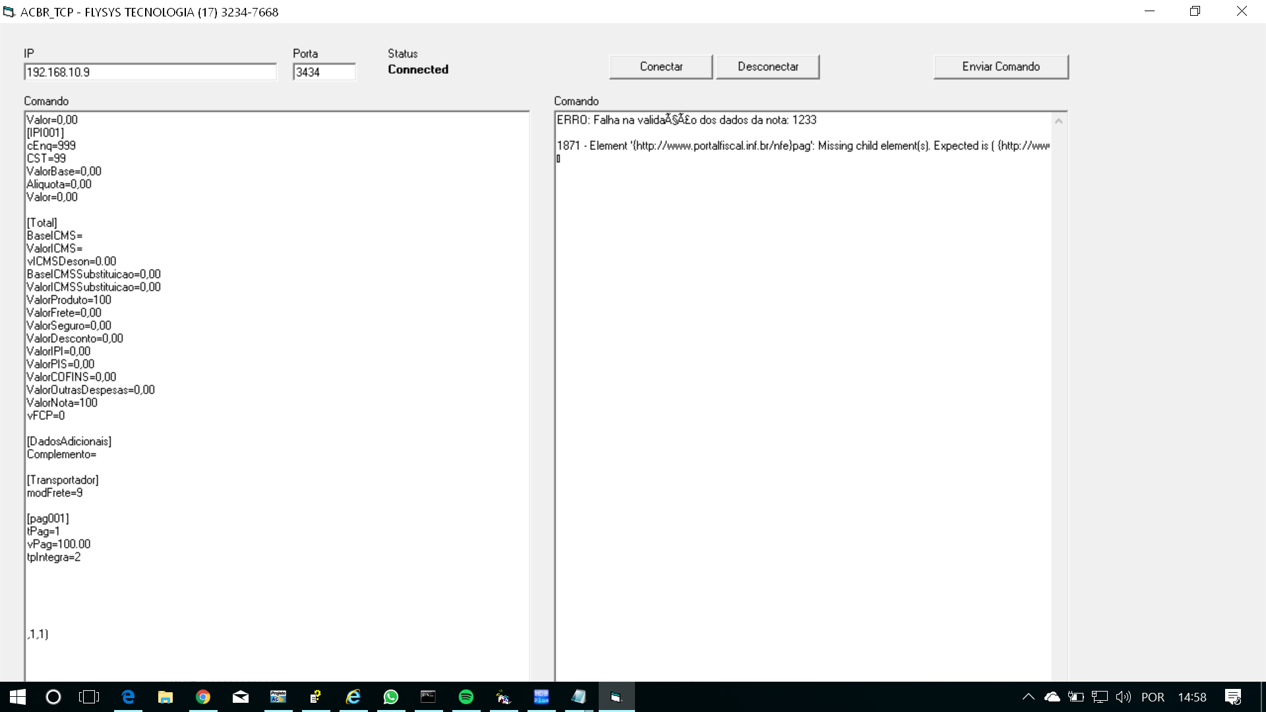The image size is (1266, 712).
Task: Open the HDB Plus taskbar icon
Action: [x=541, y=697]
